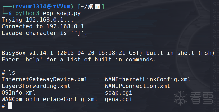Click the terminal cursor block
Screen dimensions: 219x112
10,106
